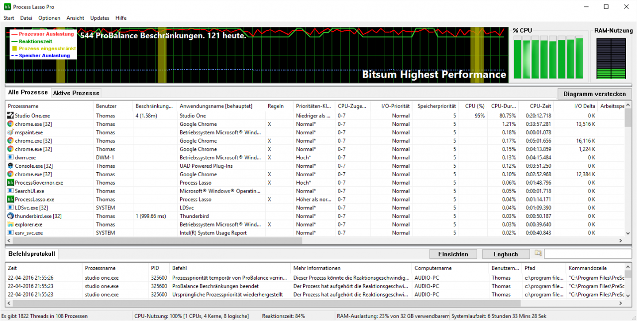Click 'Es gibt 1822 Threads' status text
Viewport: 637px width, 321px height.
pos(45,316)
